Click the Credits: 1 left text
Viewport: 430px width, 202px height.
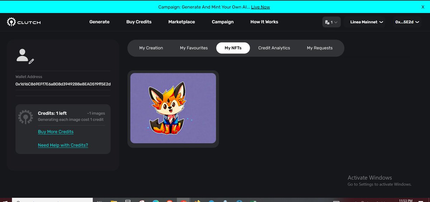coord(52,113)
